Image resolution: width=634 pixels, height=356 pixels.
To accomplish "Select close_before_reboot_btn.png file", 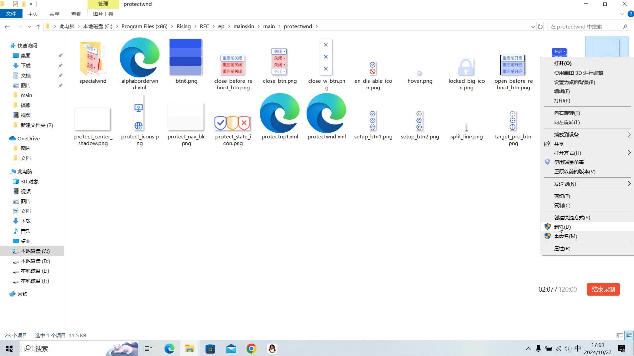I will pyautogui.click(x=233, y=72).
